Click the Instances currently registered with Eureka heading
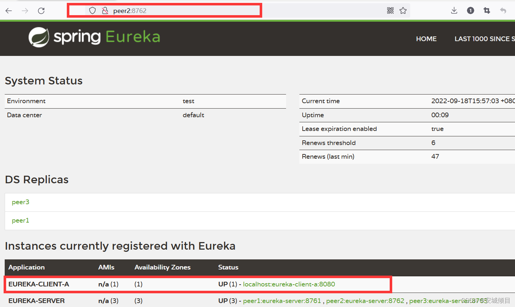 (120, 246)
